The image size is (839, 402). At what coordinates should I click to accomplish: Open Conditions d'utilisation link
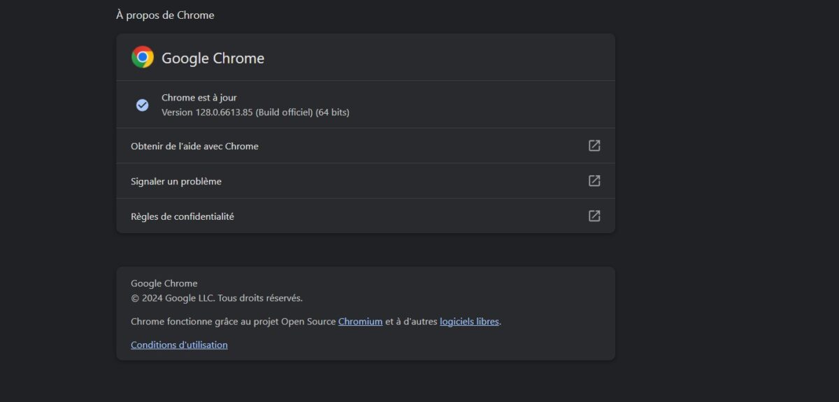pos(179,345)
